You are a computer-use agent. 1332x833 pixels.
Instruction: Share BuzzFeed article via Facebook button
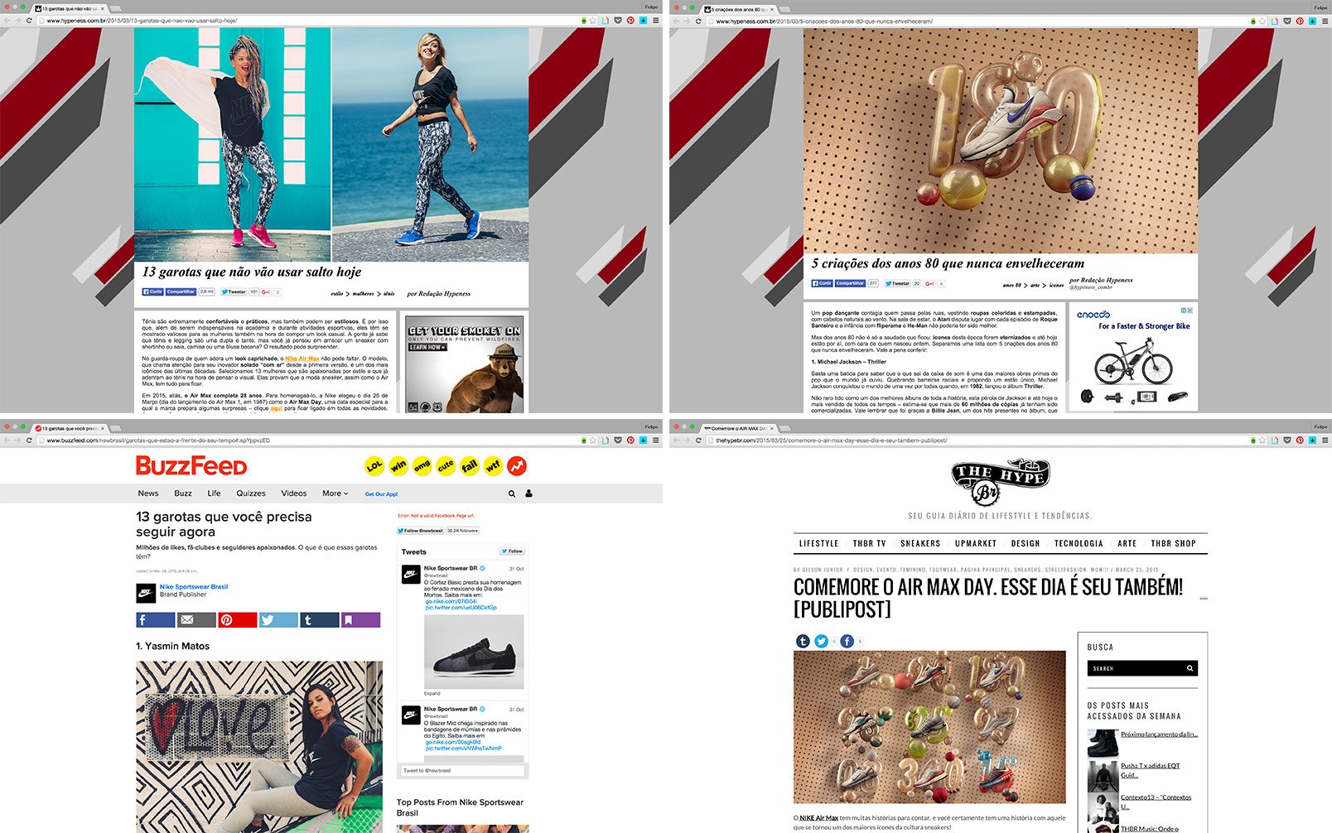[156, 619]
